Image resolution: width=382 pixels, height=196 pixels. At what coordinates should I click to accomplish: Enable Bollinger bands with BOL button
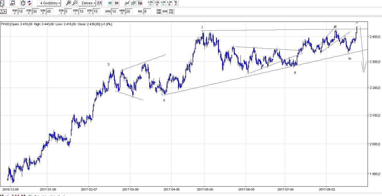pyautogui.click(x=140, y=11)
